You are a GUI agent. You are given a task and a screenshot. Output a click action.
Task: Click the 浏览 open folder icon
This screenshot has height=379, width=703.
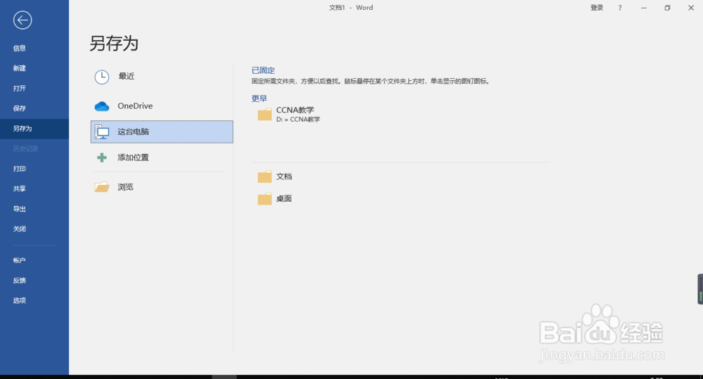(x=102, y=187)
